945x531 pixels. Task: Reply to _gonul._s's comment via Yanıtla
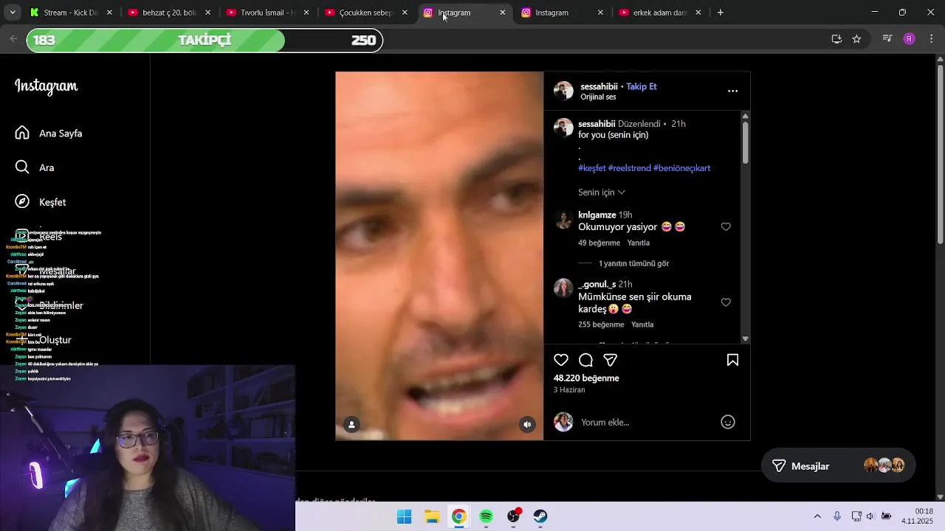click(x=642, y=324)
